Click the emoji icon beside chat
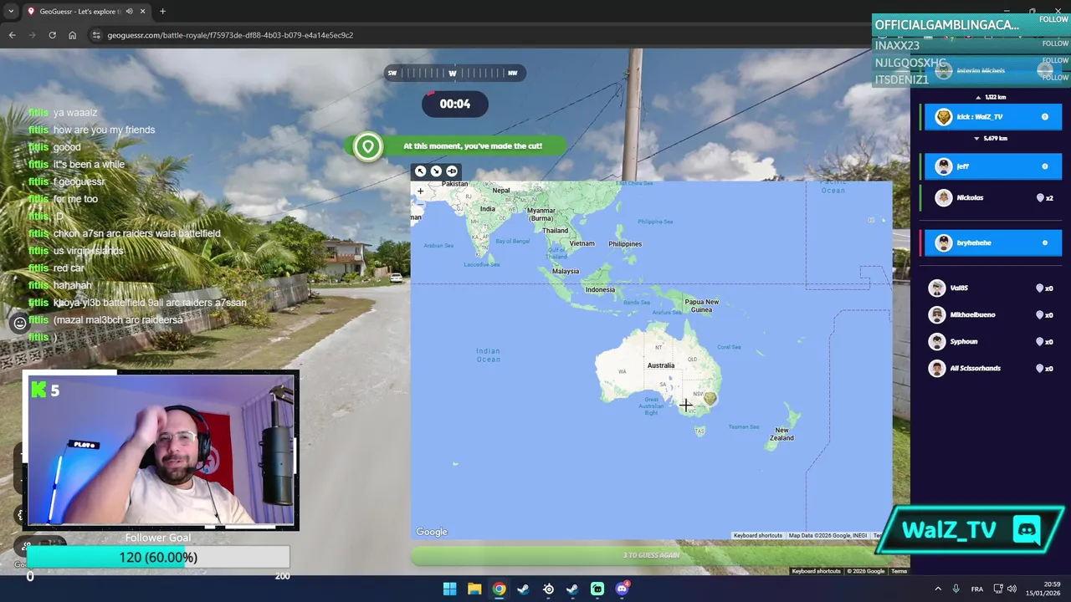This screenshot has height=602, width=1071. pyautogui.click(x=19, y=323)
